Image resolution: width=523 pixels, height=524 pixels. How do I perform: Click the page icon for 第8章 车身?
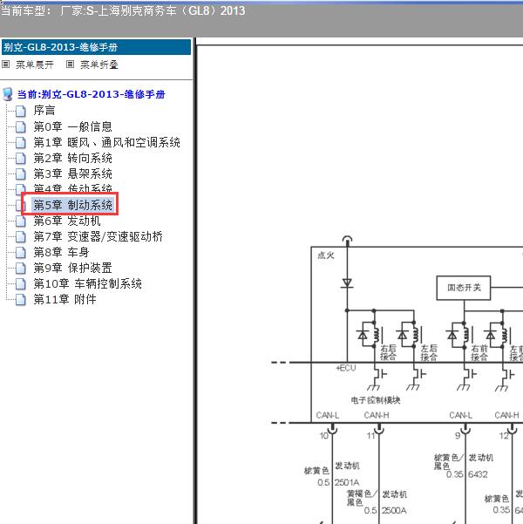point(21,253)
